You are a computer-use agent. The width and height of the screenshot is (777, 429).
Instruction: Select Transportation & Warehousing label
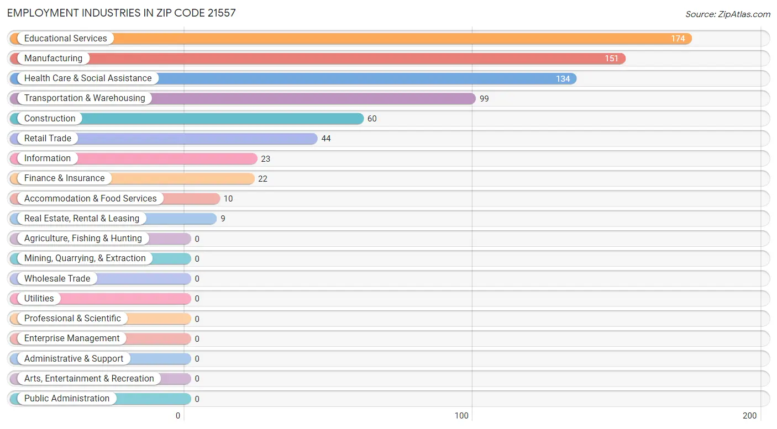(x=85, y=98)
